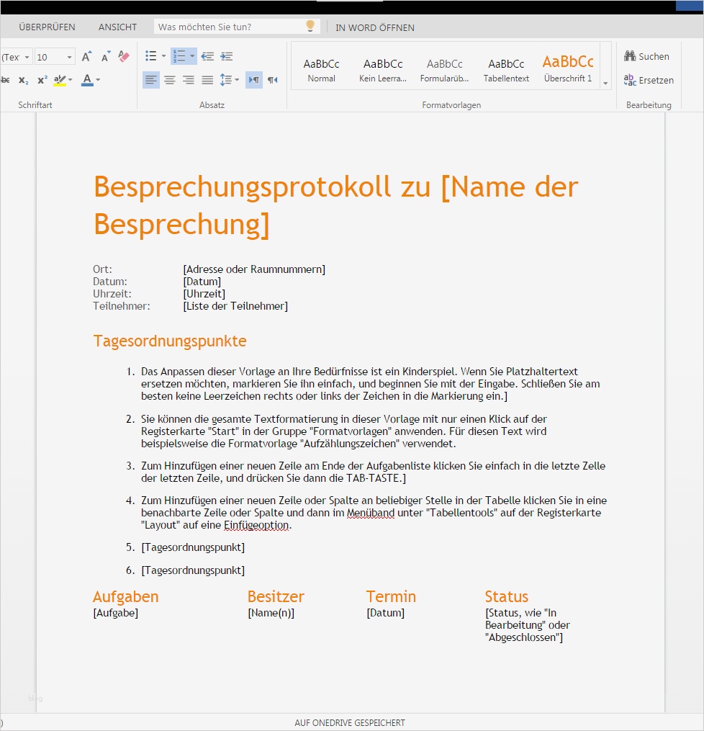The width and height of the screenshot is (704, 731).
Task: Toggle right-to-left text direction
Action: [254, 79]
